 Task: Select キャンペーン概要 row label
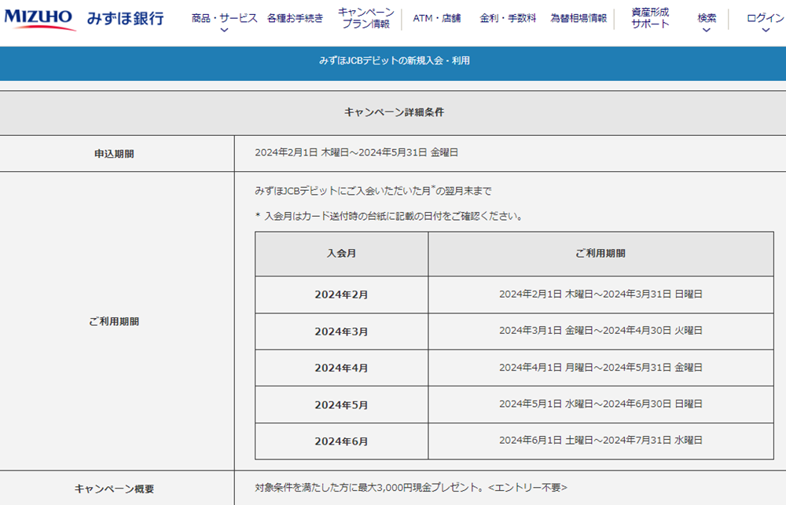114,489
